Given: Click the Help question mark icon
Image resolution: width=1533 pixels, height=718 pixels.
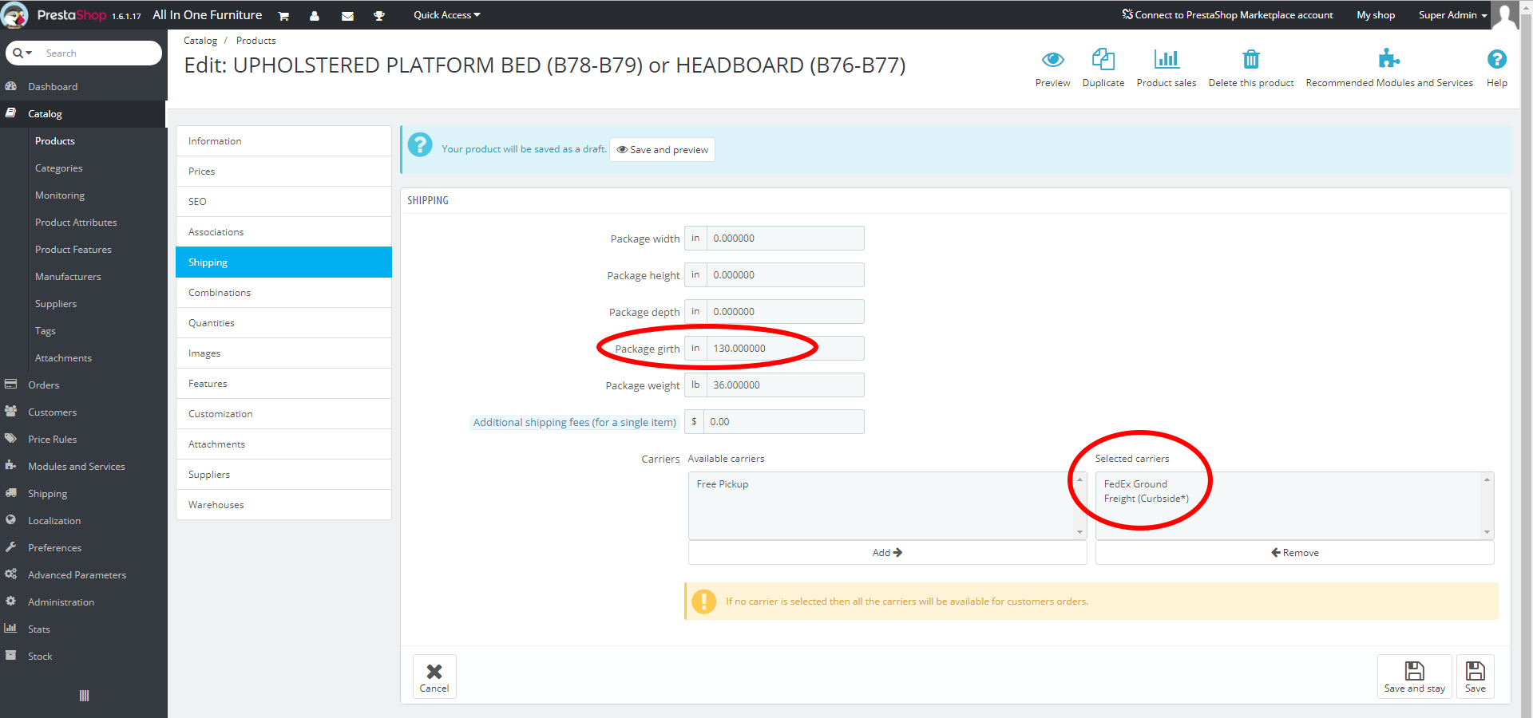Looking at the screenshot, I should pyautogui.click(x=1496, y=59).
